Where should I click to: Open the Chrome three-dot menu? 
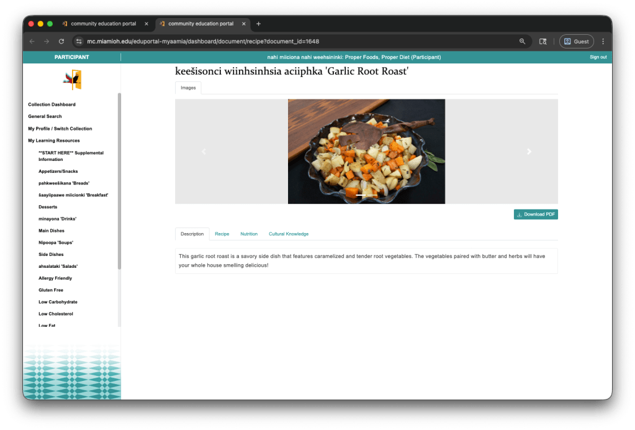coord(603,42)
